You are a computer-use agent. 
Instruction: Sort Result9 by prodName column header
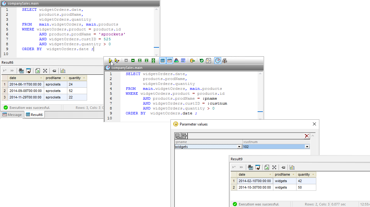[x=285, y=174]
